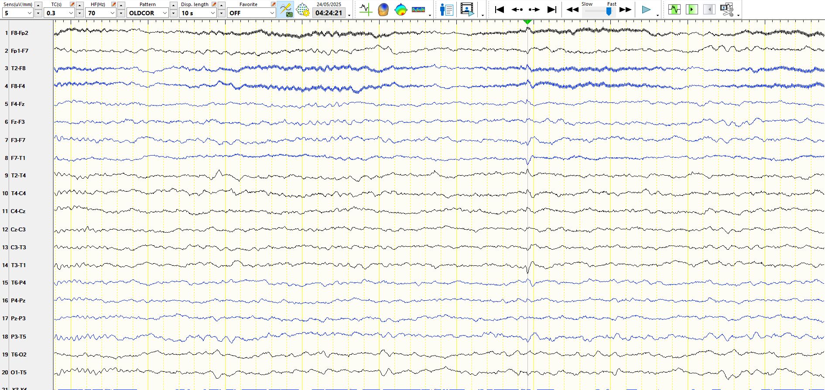Click the TC(s) down stepper arrow

80,13
